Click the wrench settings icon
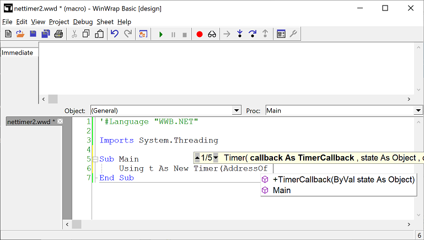 (293, 34)
